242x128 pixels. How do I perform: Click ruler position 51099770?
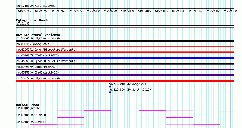[x=76, y=11]
